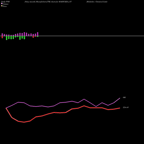Click the Price legend color swatch
This screenshot has height=144, width=144.
(x=2, y=6)
